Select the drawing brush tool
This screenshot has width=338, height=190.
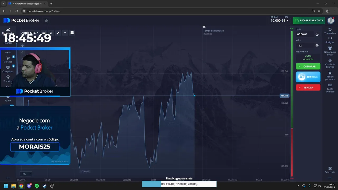click(x=58, y=33)
